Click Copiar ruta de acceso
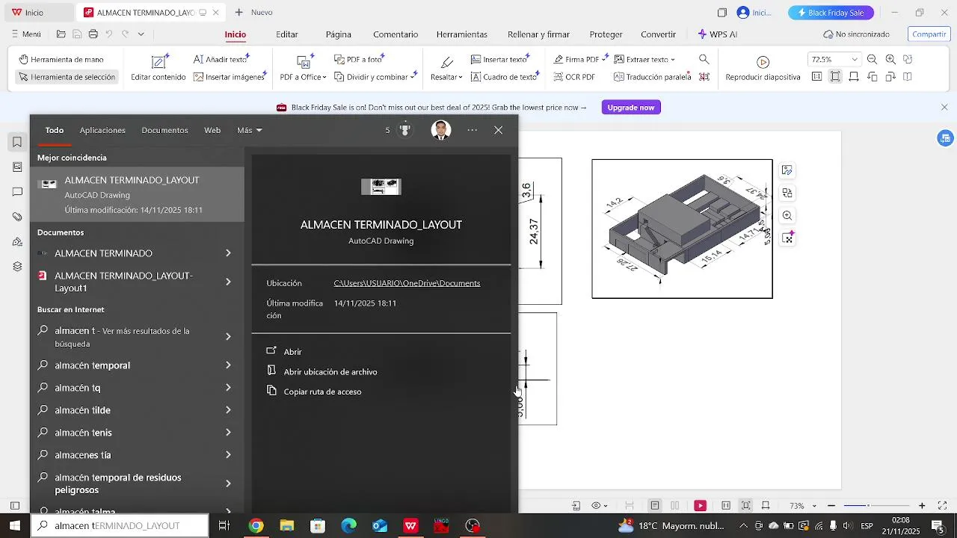The image size is (957, 538). (322, 392)
